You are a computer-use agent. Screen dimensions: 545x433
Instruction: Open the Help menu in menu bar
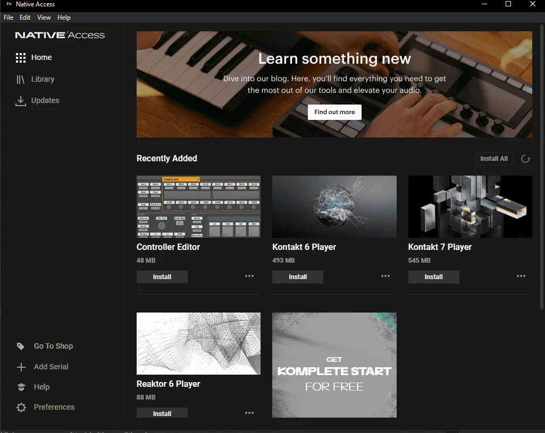pyautogui.click(x=64, y=18)
